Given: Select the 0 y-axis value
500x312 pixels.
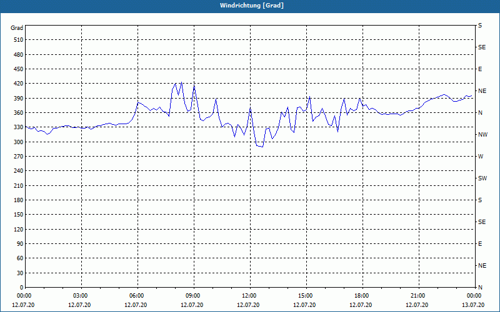Looking at the screenshot, I should point(21,288).
